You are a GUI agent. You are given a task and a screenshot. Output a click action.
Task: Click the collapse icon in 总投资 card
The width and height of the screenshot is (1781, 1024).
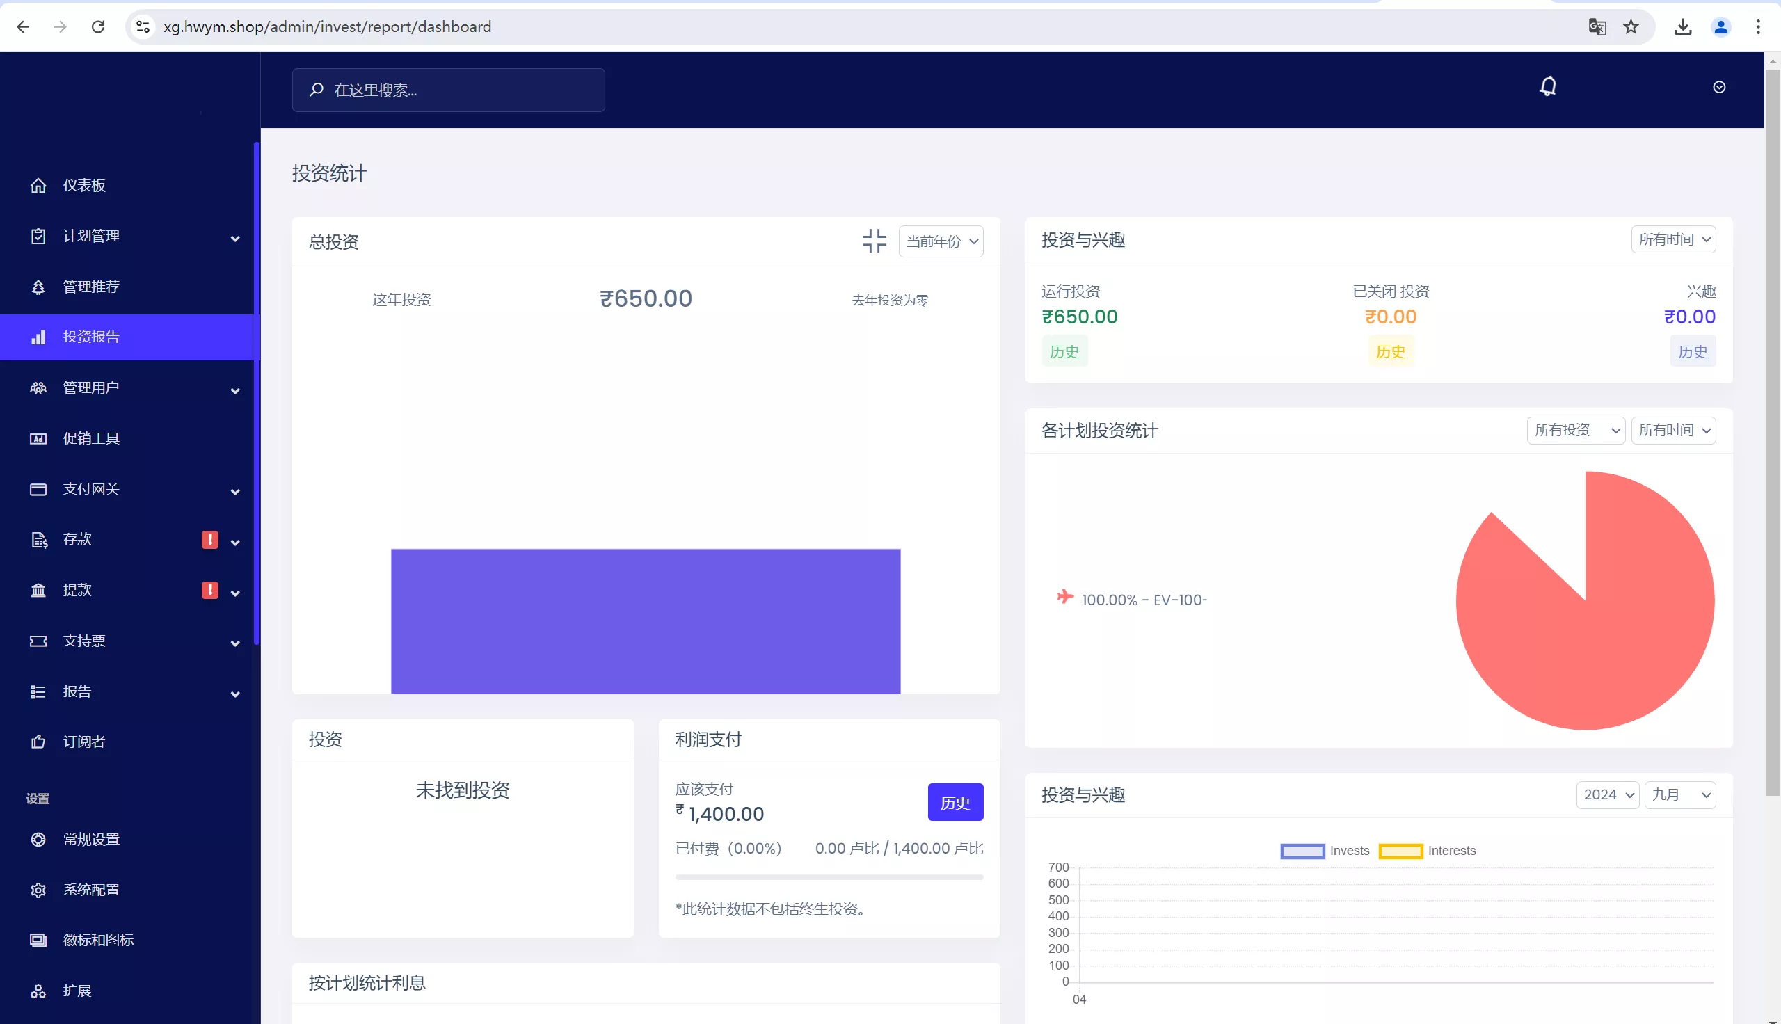[874, 241]
